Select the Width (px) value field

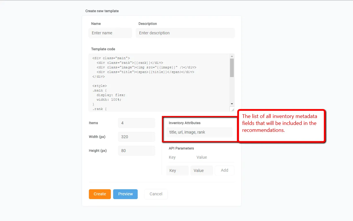click(x=137, y=137)
